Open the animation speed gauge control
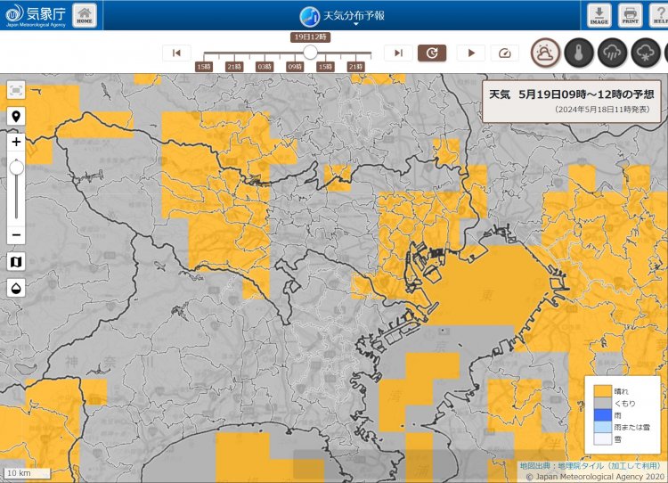The image size is (668, 483). [504, 53]
